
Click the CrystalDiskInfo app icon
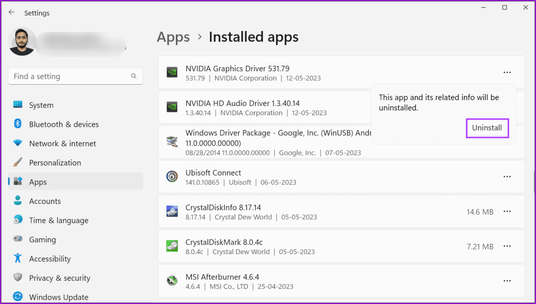[x=172, y=212]
